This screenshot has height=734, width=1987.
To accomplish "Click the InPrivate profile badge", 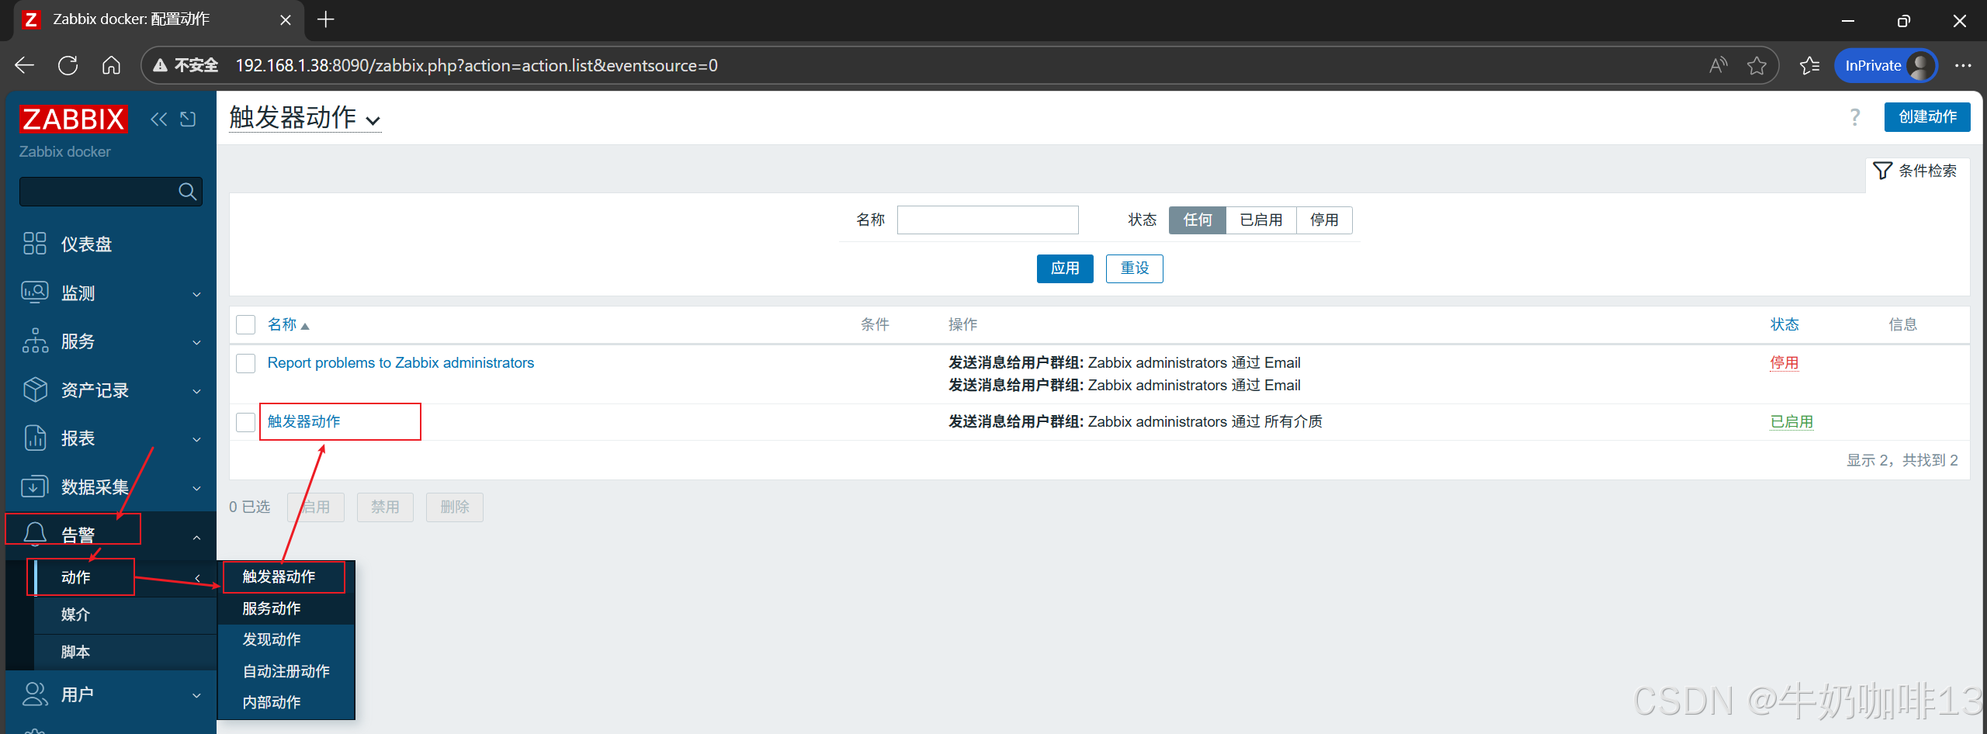I will coord(1886,65).
